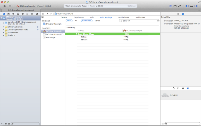Click Add Target button
This screenshot has height=126, width=201.
(x=52, y=37)
